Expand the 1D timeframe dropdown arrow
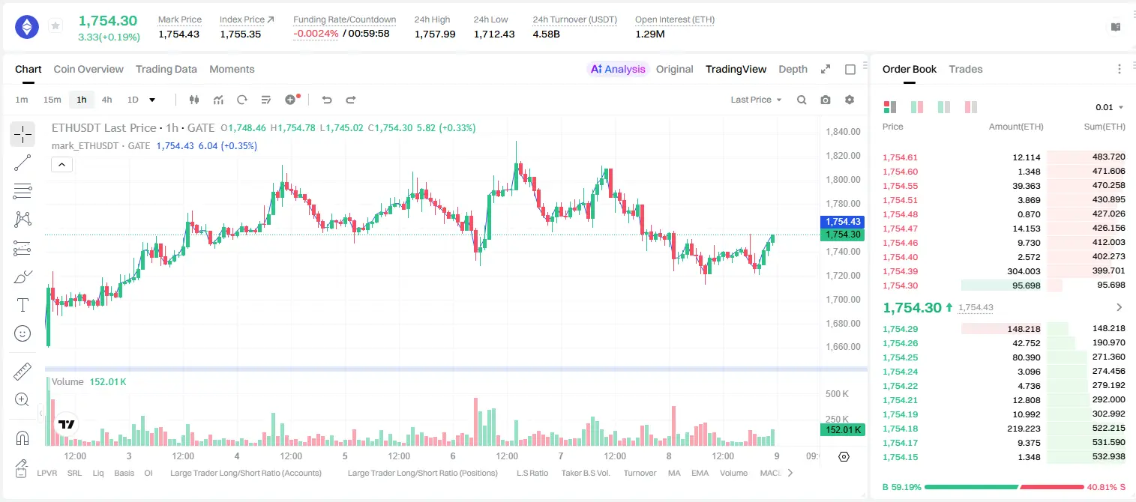 (x=152, y=100)
